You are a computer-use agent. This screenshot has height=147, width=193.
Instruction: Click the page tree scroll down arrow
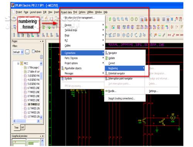[x=41, y=117]
